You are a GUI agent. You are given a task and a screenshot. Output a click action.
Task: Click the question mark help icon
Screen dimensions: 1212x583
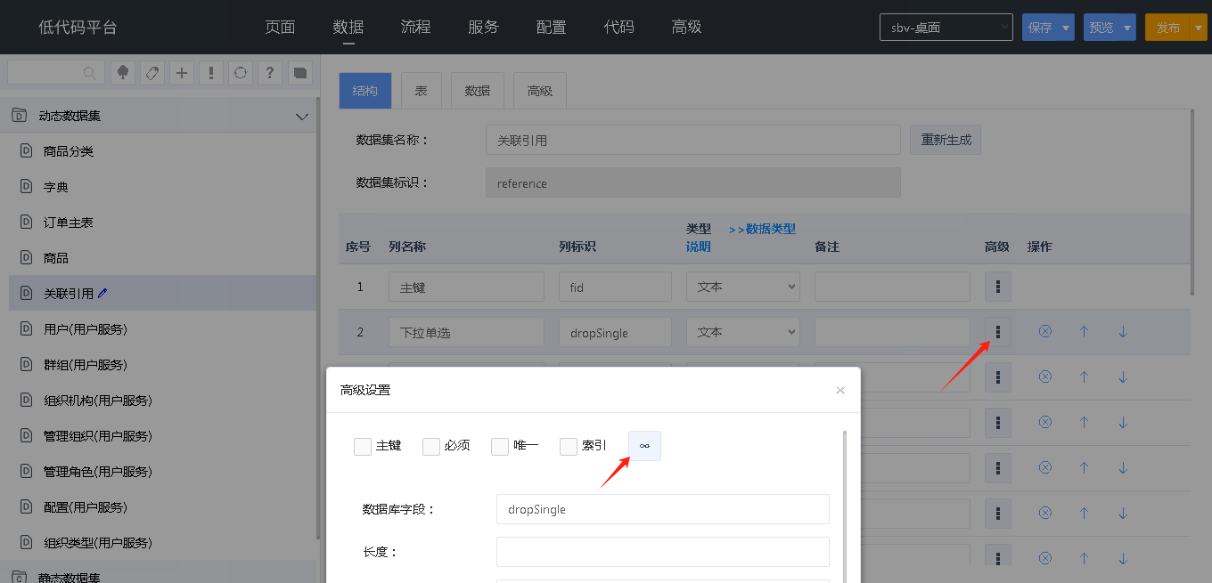coord(269,73)
